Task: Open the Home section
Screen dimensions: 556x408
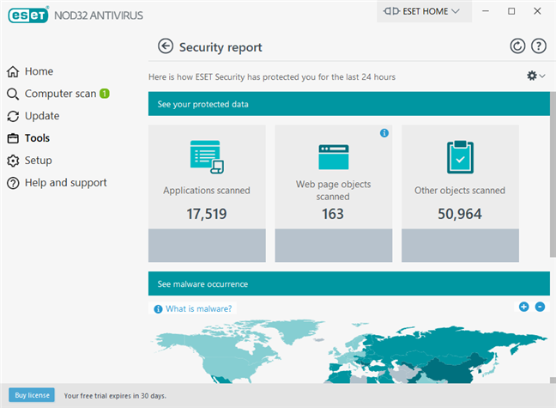Action: [x=39, y=71]
